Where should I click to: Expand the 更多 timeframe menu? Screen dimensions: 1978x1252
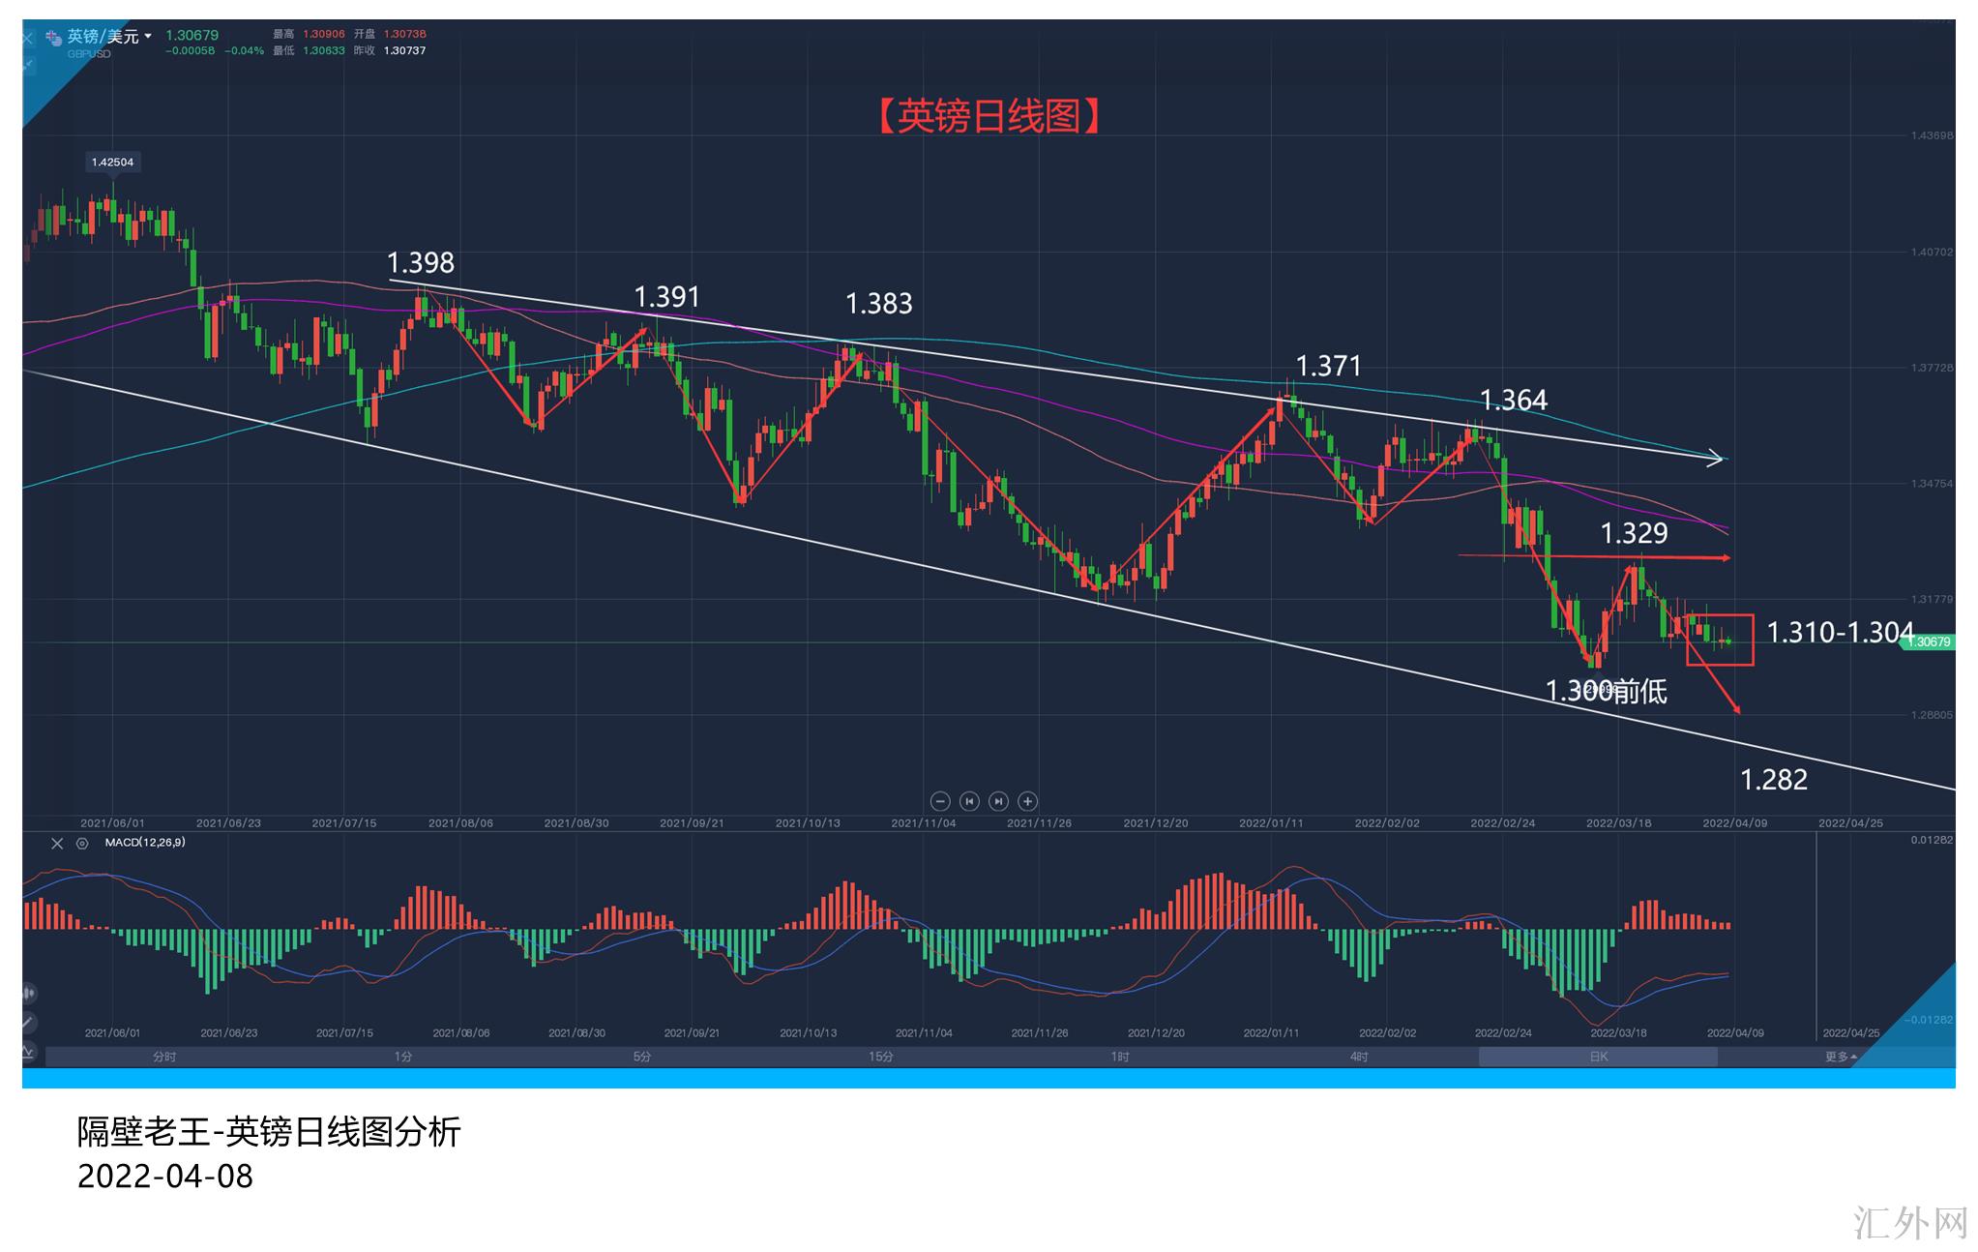pyautogui.click(x=1840, y=1057)
